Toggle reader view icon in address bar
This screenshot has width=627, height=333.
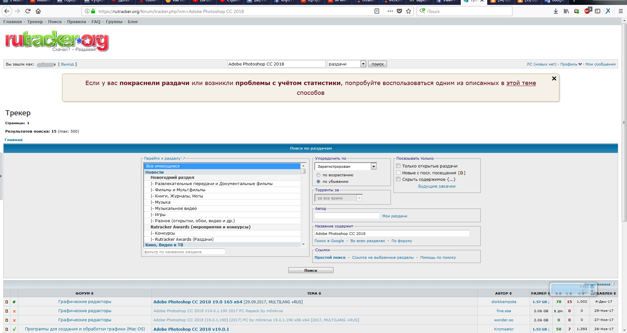pyautogui.click(x=377, y=11)
